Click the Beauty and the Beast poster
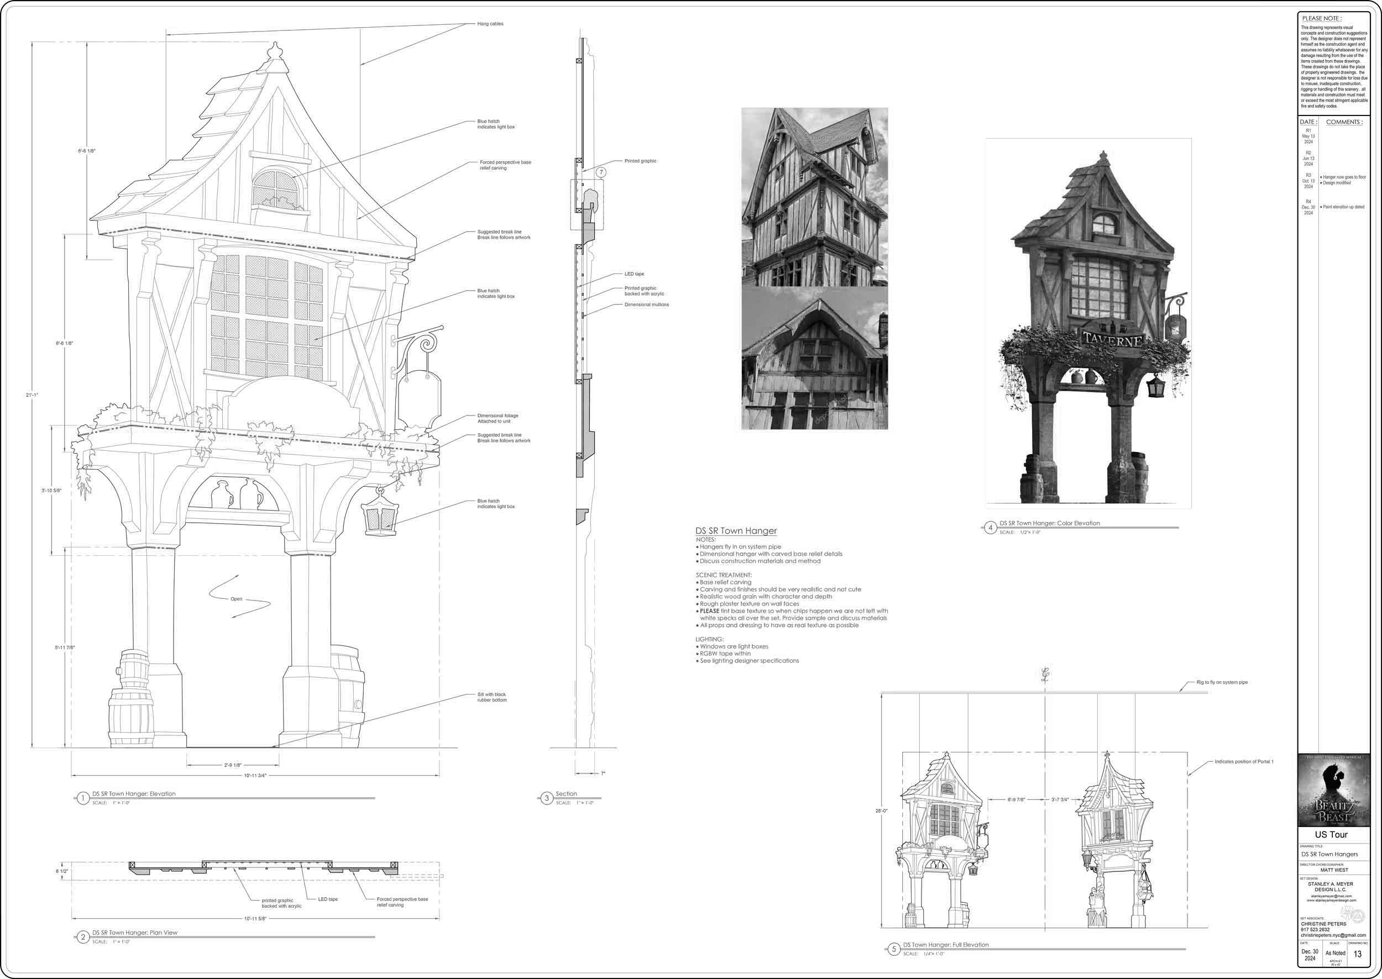The image size is (1382, 979). (1334, 789)
